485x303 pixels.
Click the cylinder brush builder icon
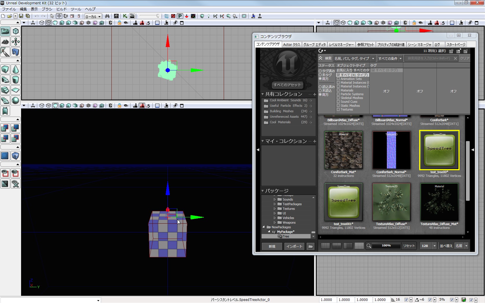(x=16, y=80)
